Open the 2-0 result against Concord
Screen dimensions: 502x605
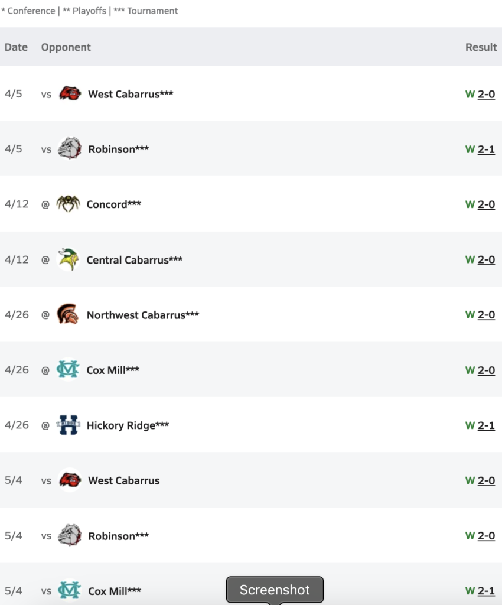pos(486,204)
